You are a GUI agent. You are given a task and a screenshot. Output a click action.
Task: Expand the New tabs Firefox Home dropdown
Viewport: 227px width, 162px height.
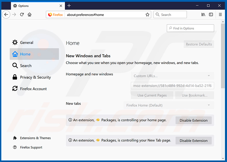(x=169, y=105)
